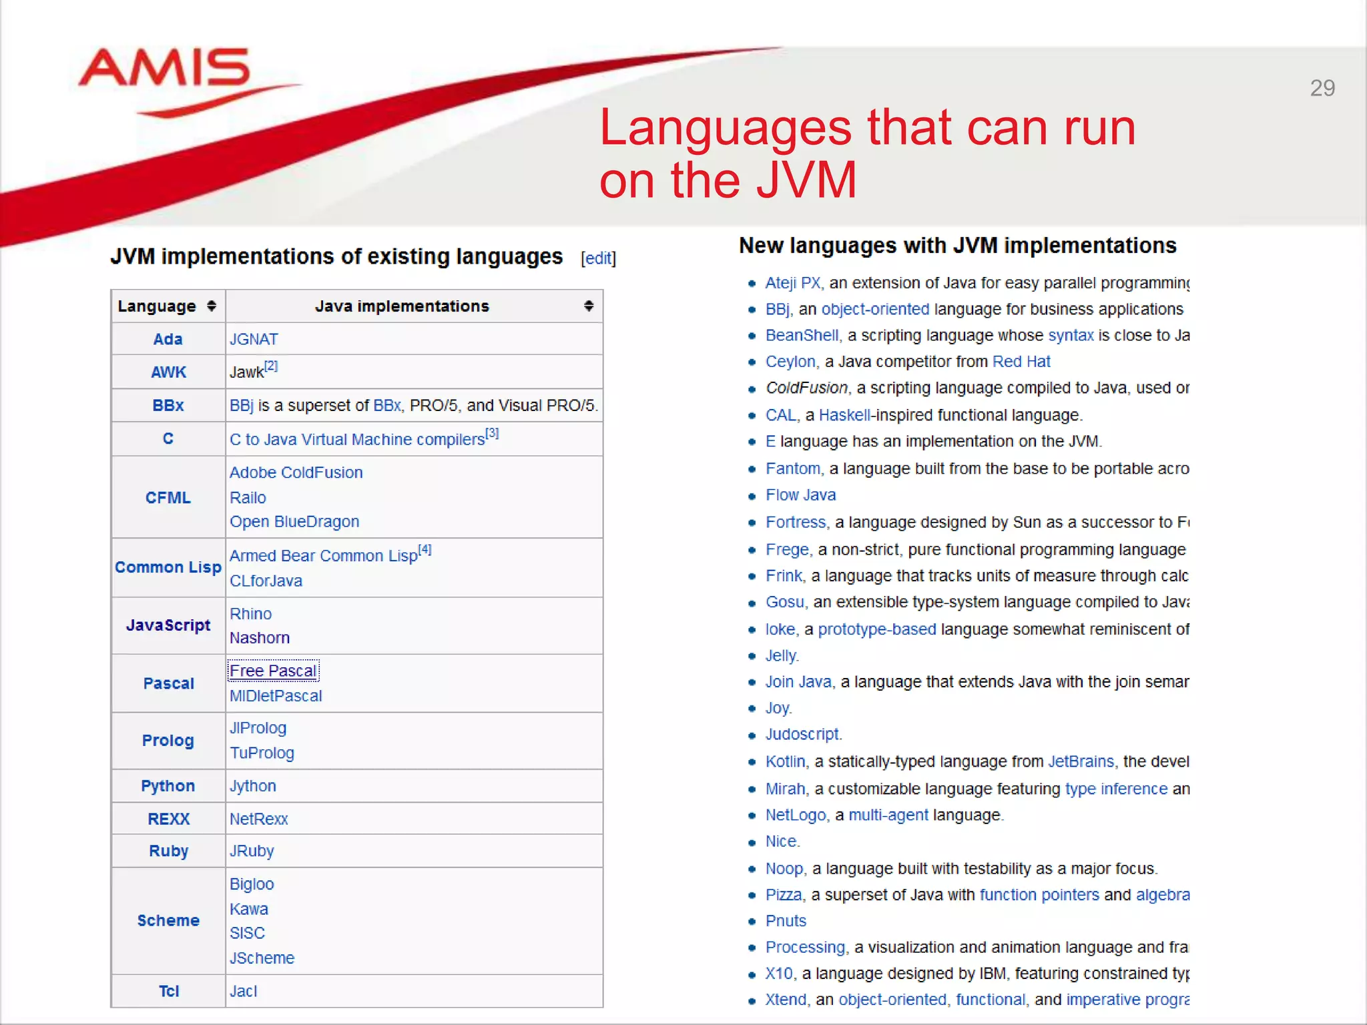Open the Fantom link
1367x1025 pixels.
[793, 468]
